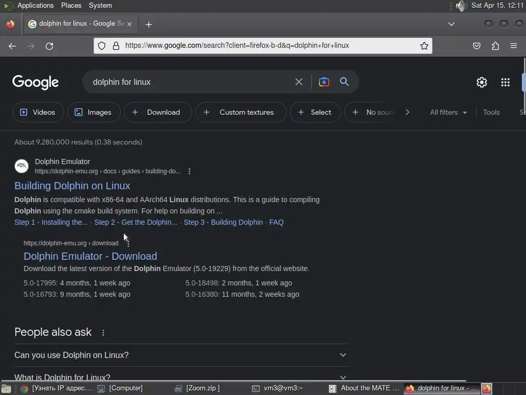Click version 5.0-18498 entry text
Image resolution: width=526 pixels, height=395 pixels.
point(238,283)
